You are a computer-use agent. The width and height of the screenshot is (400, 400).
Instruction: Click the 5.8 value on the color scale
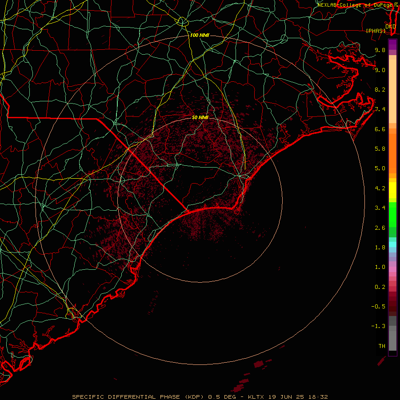click(380, 149)
